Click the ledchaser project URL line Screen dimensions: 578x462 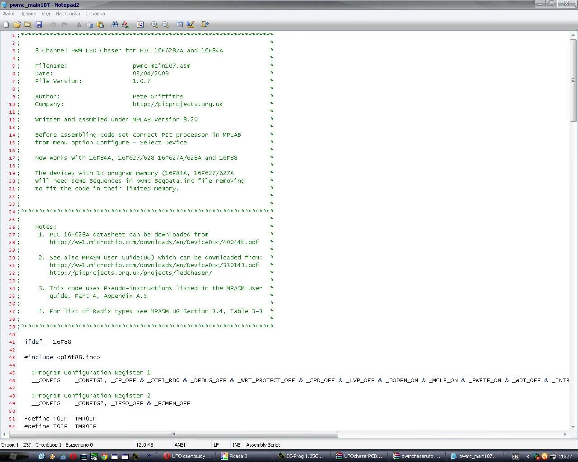point(131,273)
